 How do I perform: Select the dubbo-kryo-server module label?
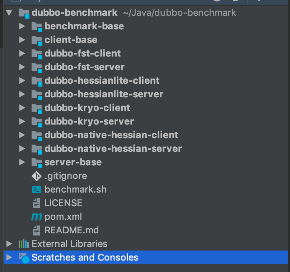[89, 121]
